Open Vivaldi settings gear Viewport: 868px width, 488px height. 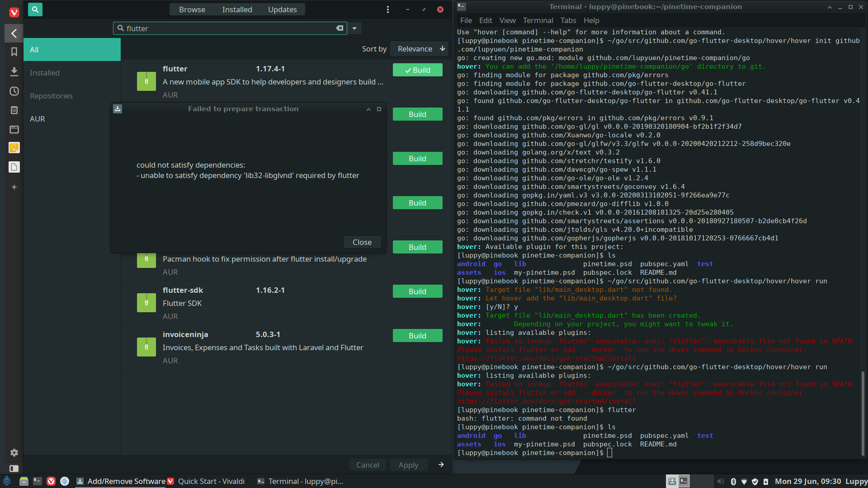pyautogui.click(x=14, y=452)
